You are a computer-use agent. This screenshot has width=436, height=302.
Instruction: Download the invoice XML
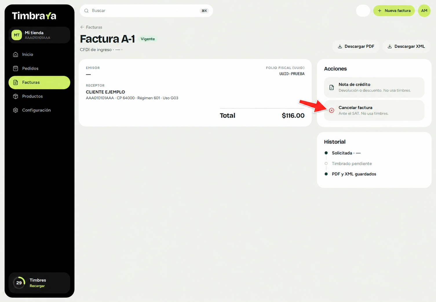406,47
